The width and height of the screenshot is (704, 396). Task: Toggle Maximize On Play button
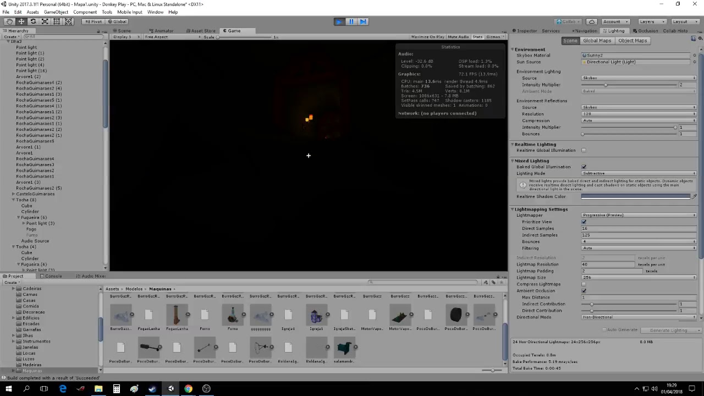[427, 37]
